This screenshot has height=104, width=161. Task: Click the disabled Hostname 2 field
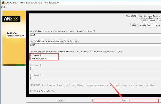point(96,68)
